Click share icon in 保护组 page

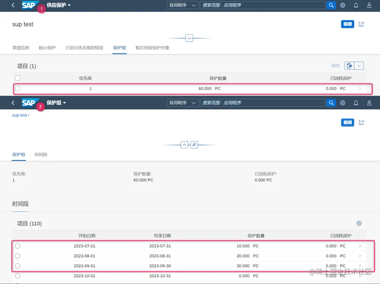pos(361,122)
